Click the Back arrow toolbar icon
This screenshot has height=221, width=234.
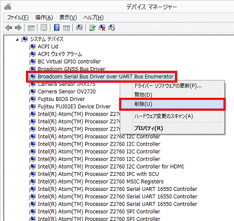point(8,28)
